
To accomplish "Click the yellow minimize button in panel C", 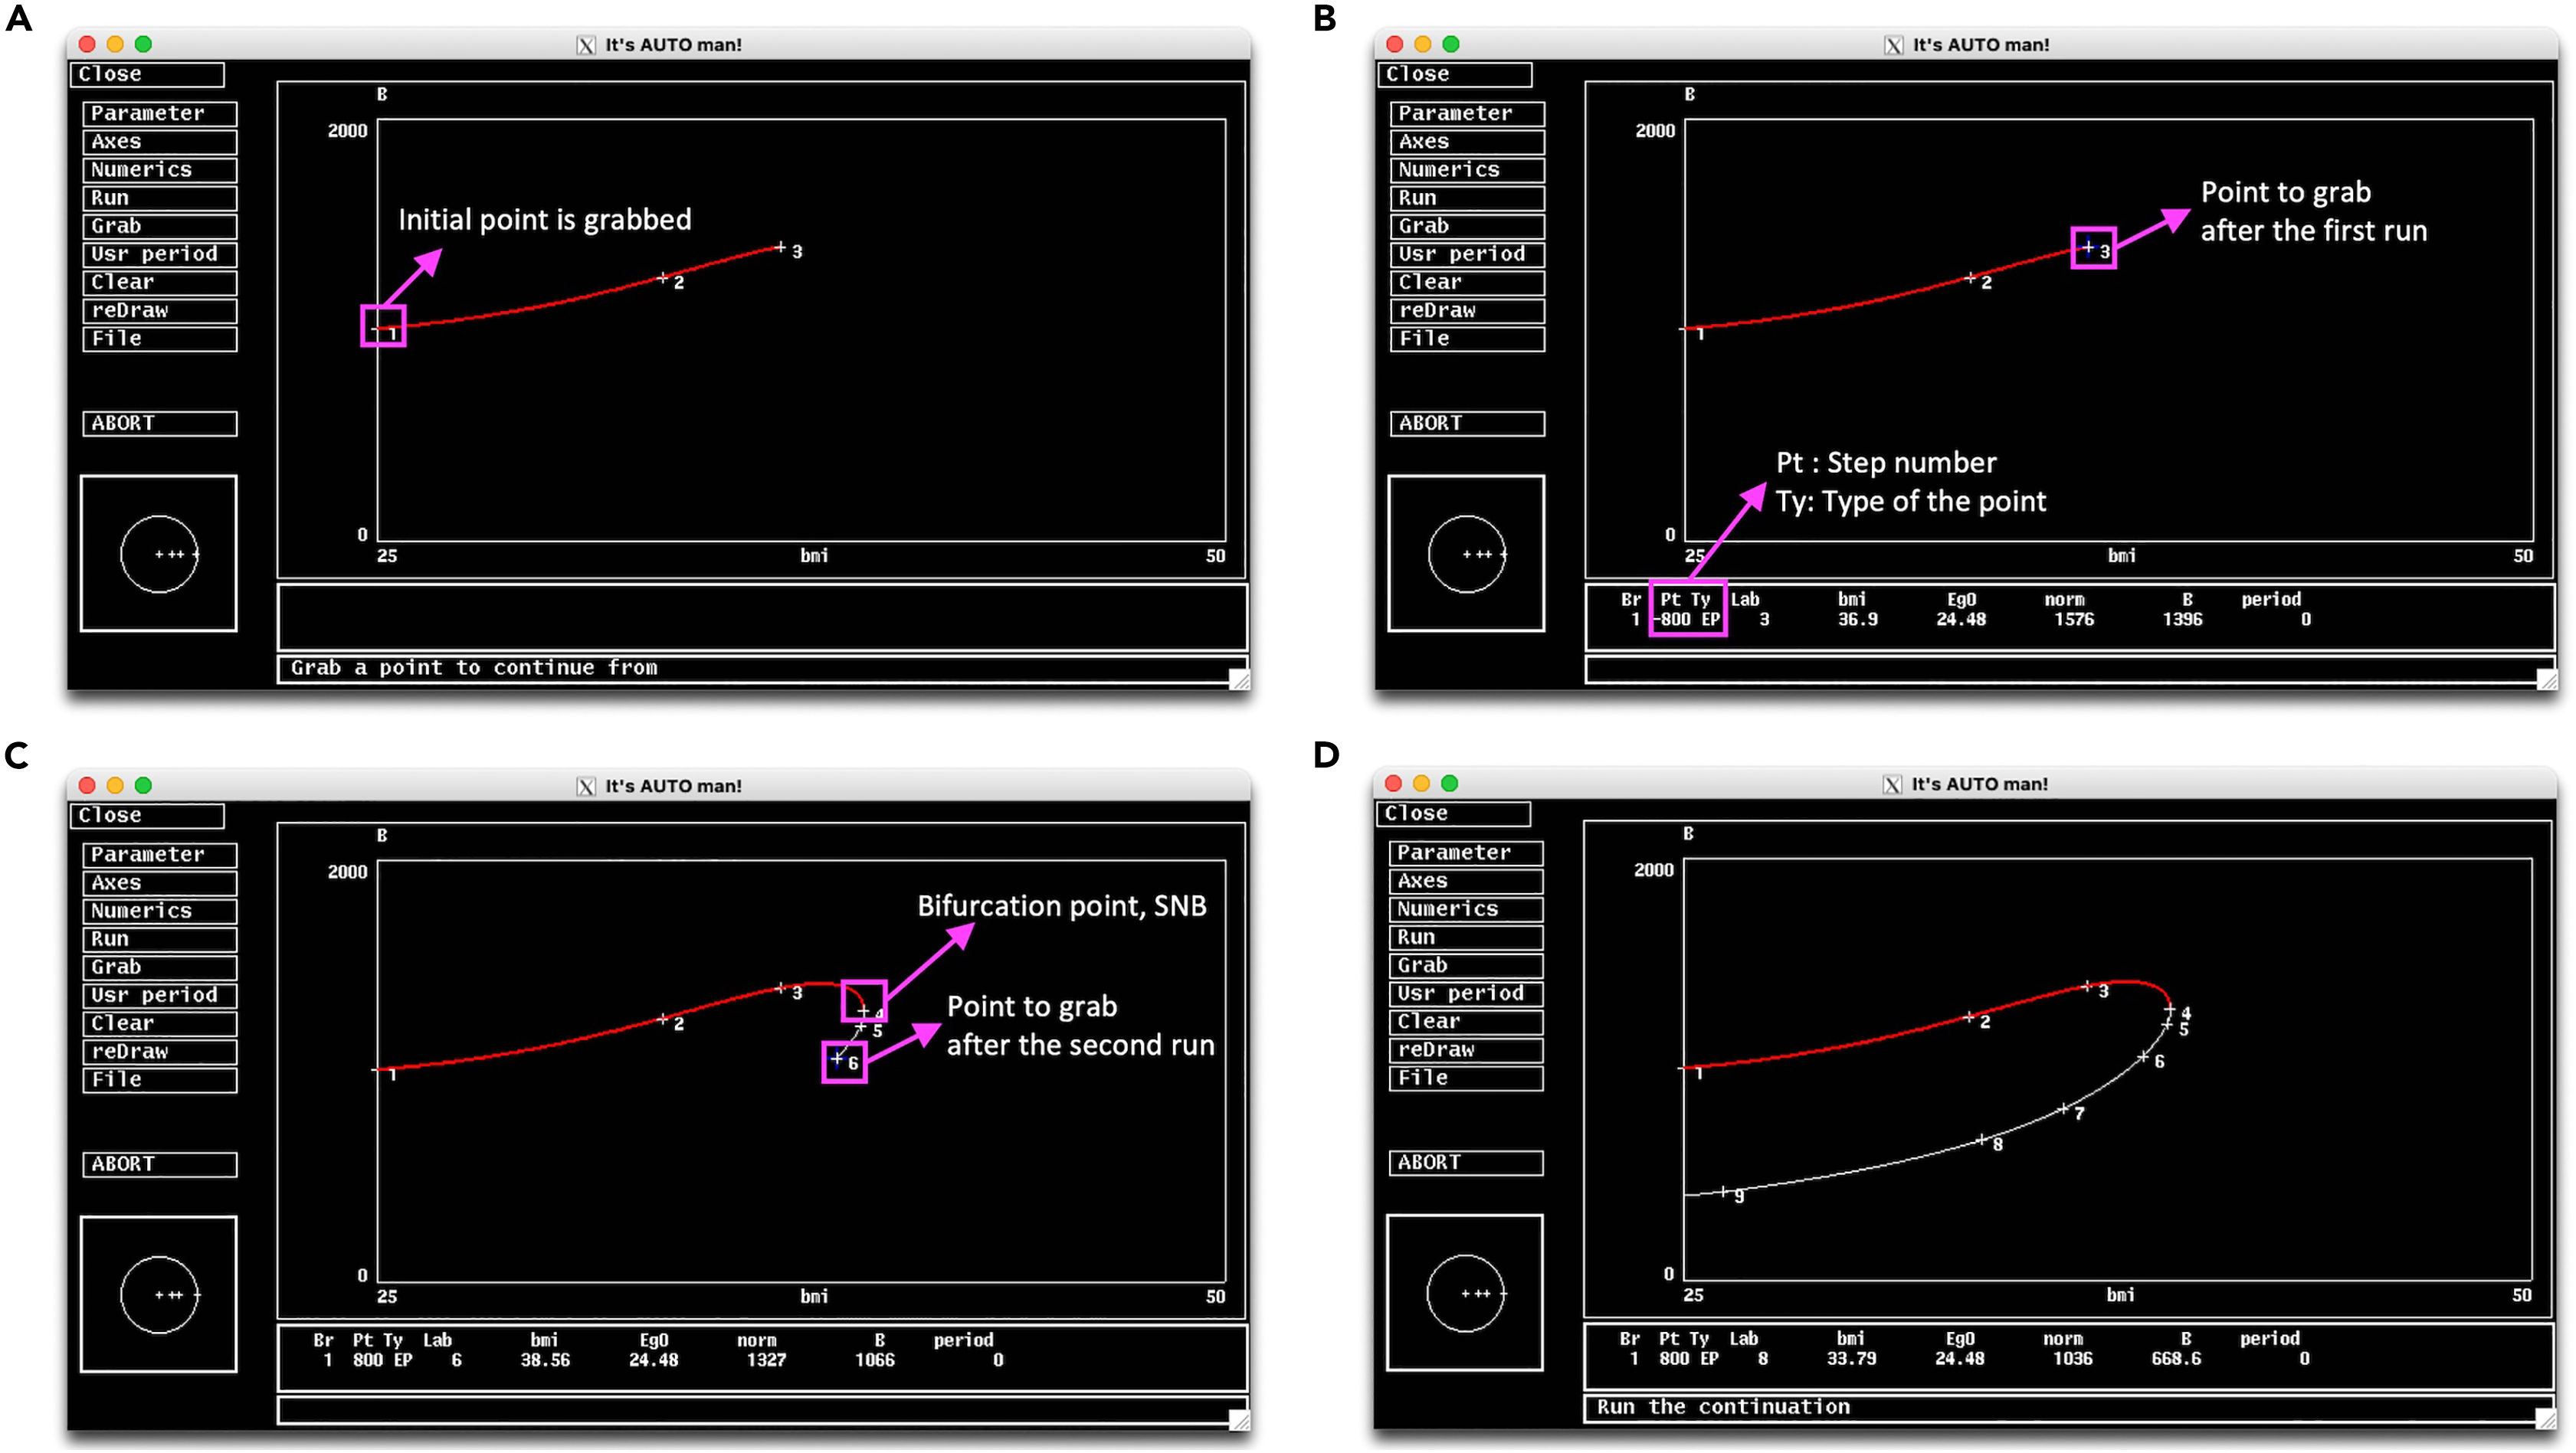I will 115,785.
